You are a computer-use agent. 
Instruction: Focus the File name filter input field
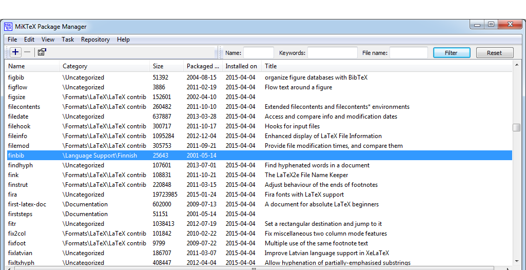tap(408, 53)
